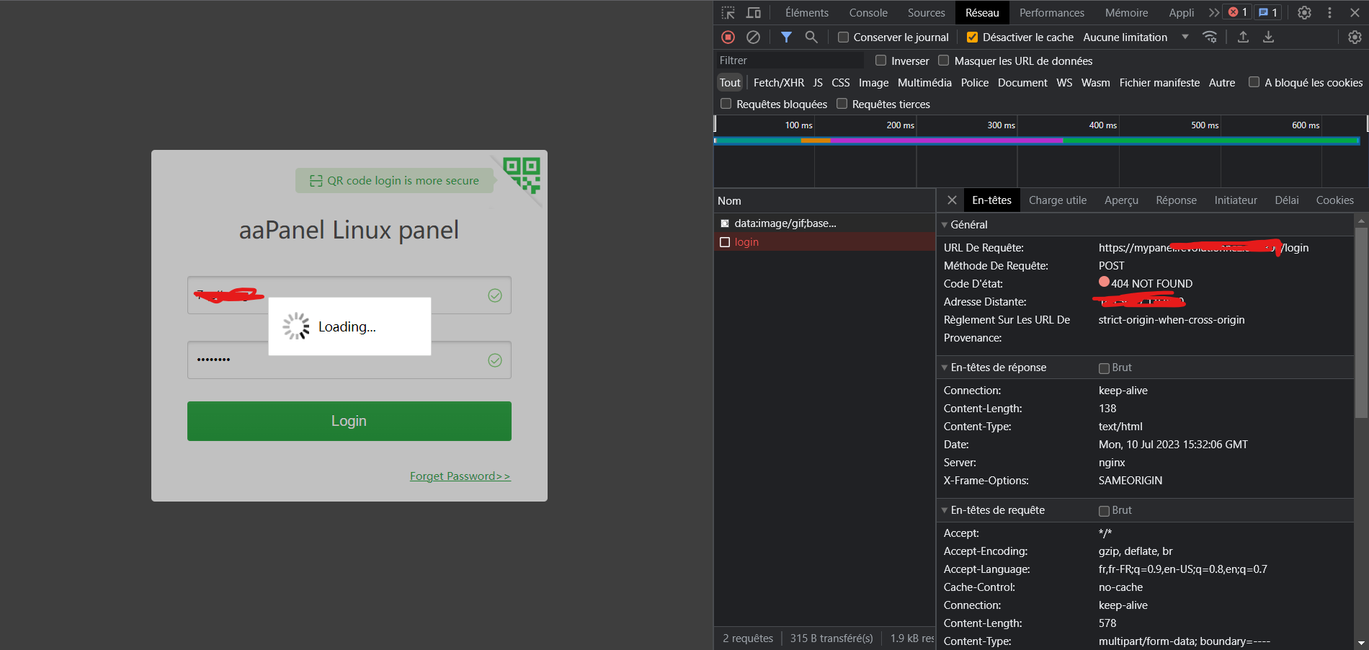This screenshot has height=650, width=1369.
Task: Toggle the device toolbar icon
Action: 754,13
